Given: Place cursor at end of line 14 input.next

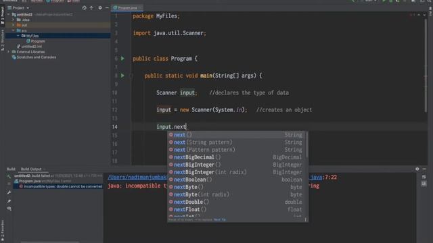Looking at the screenshot, I should tap(187, 127).
